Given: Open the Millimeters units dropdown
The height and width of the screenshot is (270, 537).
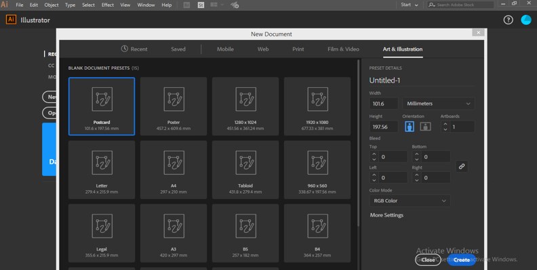Looking at the screenshot, I should coord(439,104).
